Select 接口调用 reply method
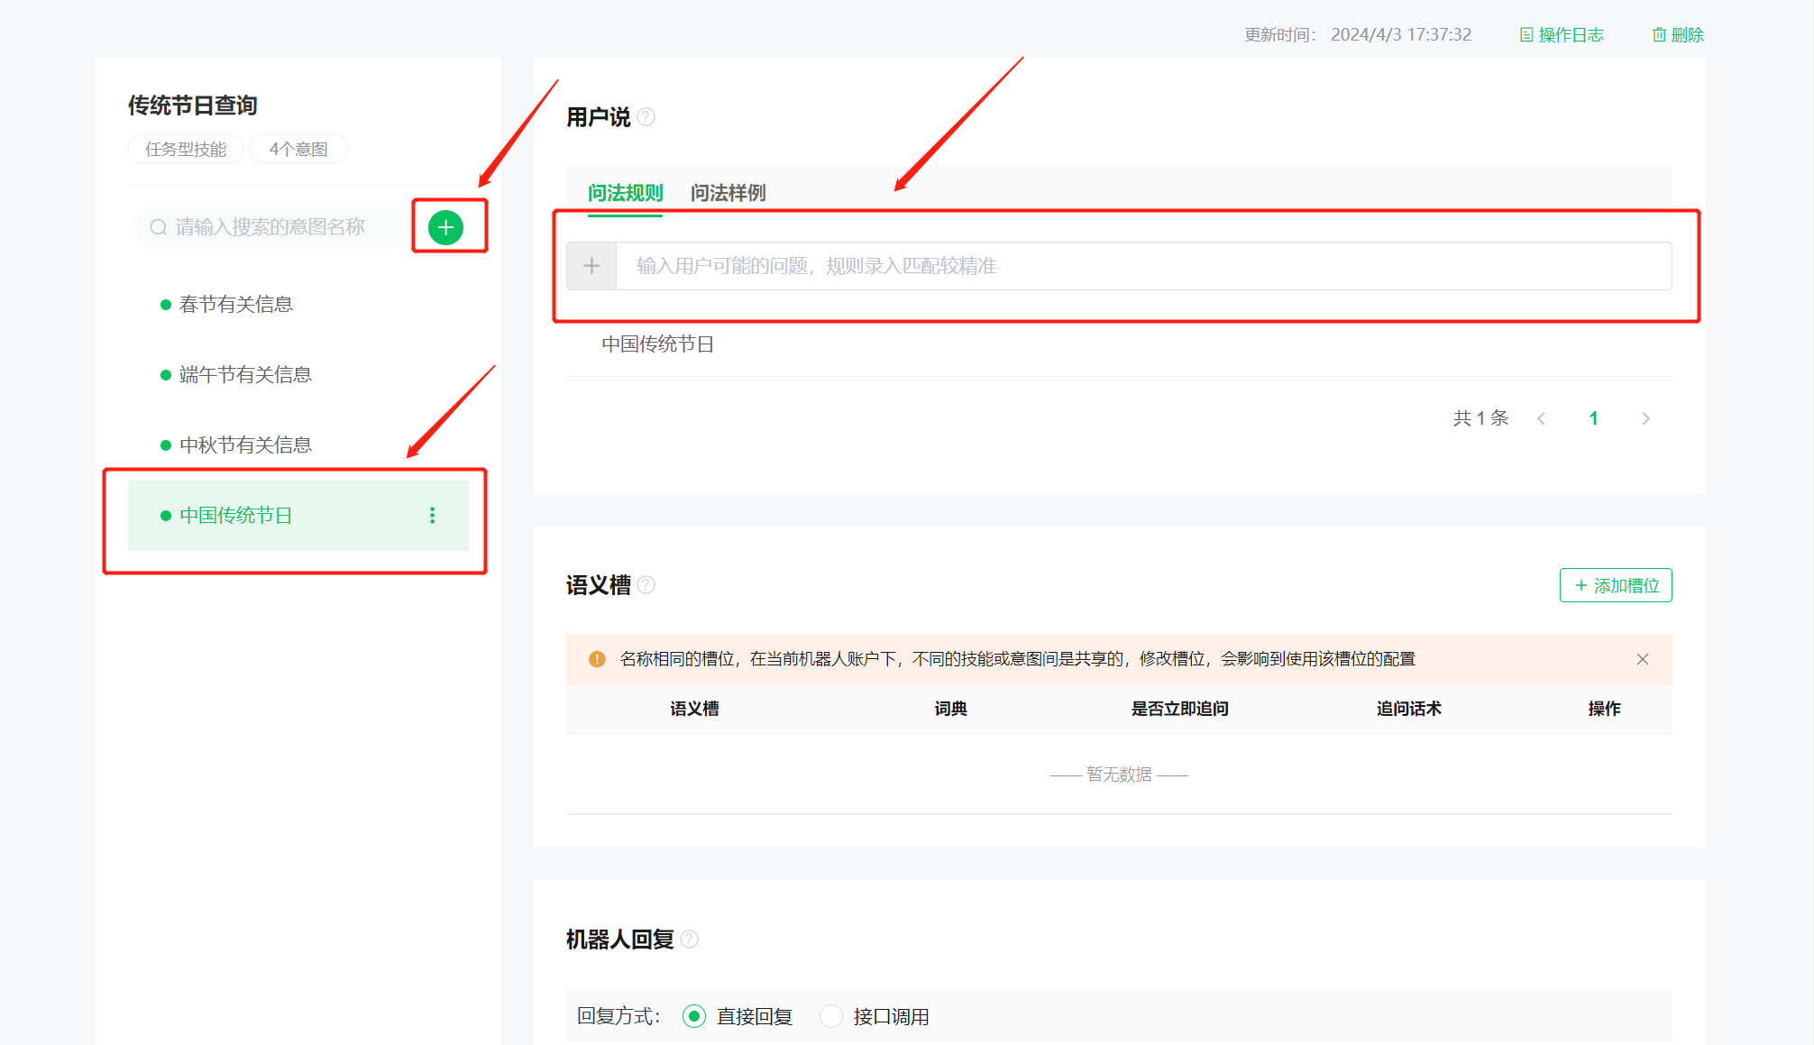 (831, 1016)
